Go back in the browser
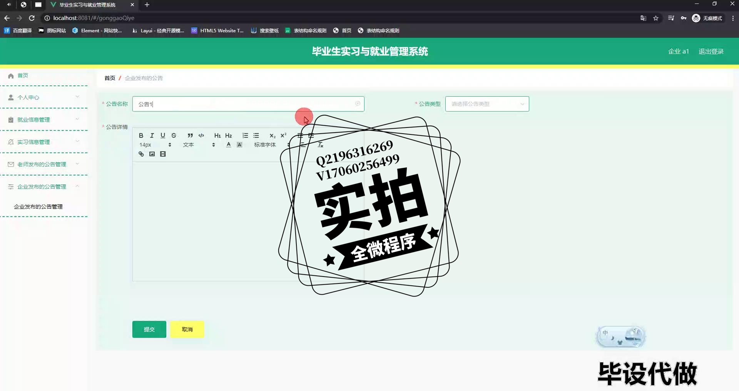 click(7, 18)
